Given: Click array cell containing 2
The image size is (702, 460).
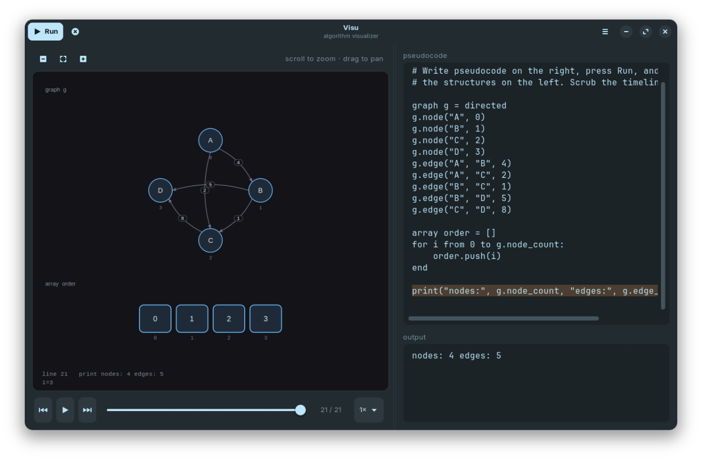Looking at the screenshot, I should pyautogui.click(x=229, y=319).
